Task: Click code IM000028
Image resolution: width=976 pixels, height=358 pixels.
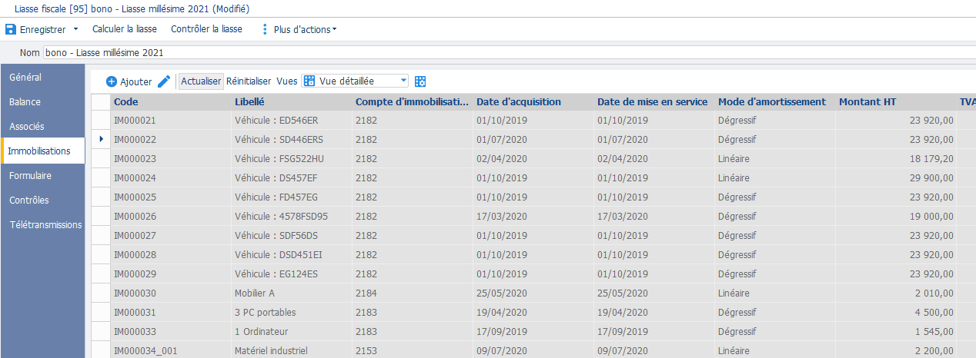Action: click(x=135, y=254)
